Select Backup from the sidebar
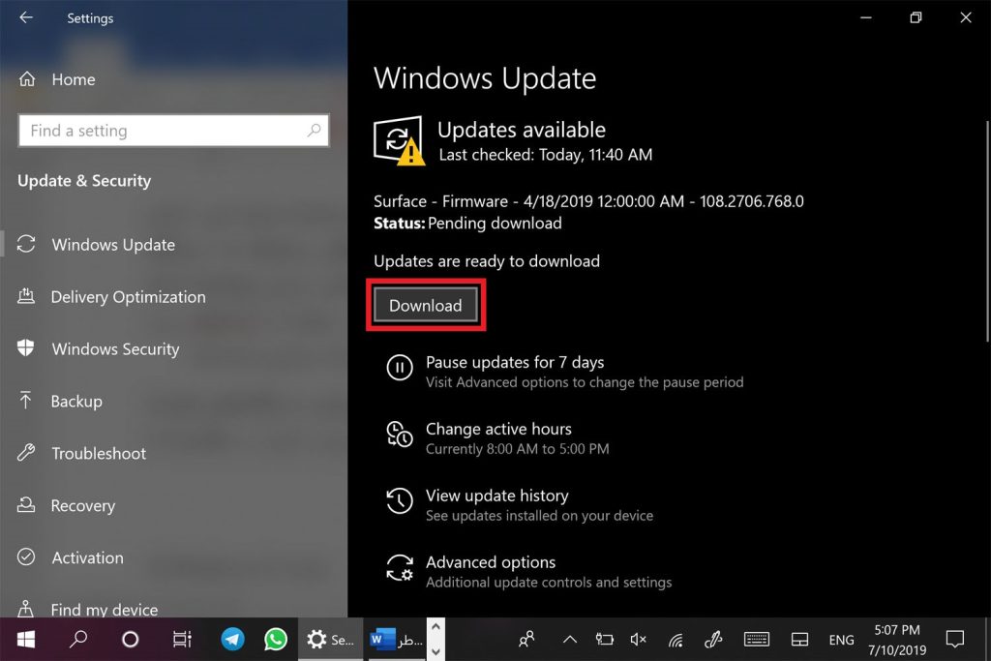The image size is (991, 661). tap(76, 402)
